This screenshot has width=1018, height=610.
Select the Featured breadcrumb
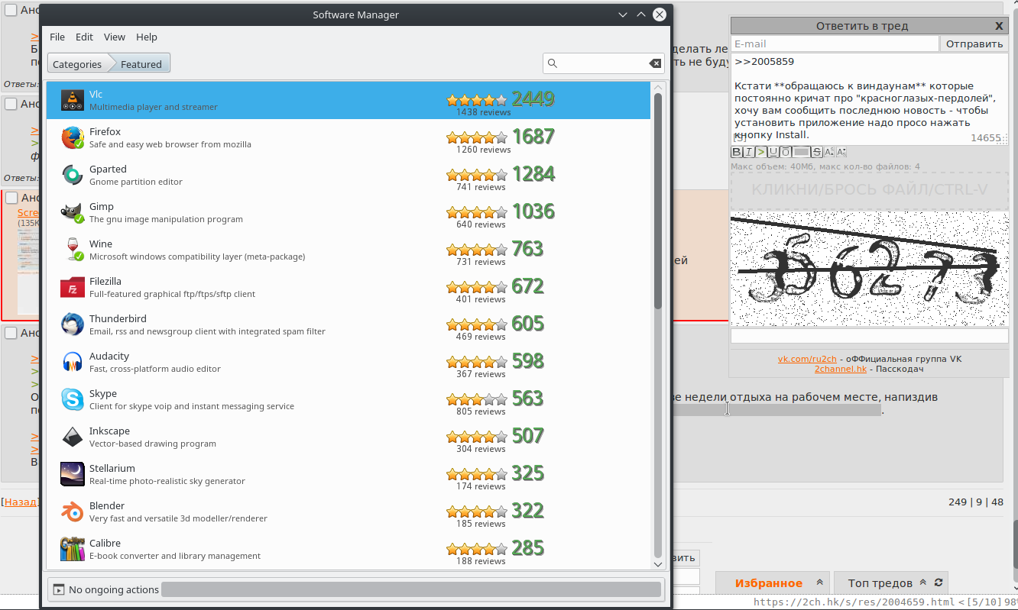(x=141, y=64)
